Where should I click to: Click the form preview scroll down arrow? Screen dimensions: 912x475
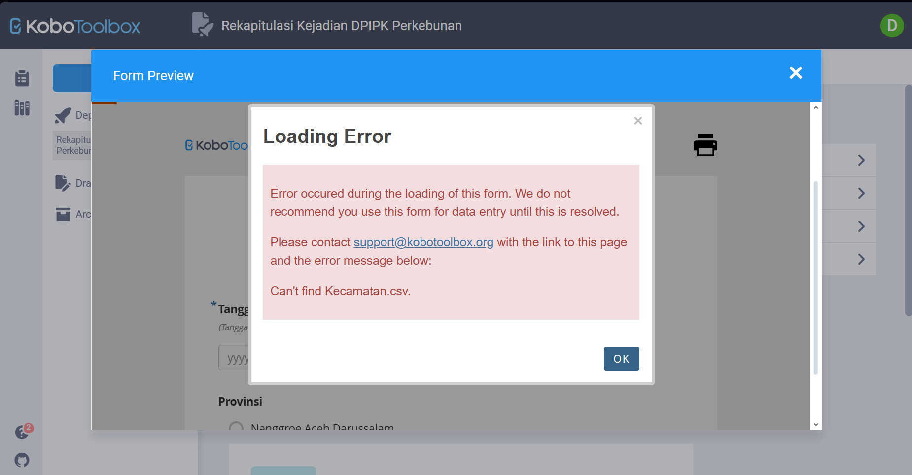pos(815,424)
